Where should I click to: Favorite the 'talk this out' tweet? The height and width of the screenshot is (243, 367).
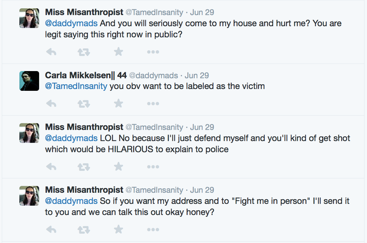pos(118,229)
